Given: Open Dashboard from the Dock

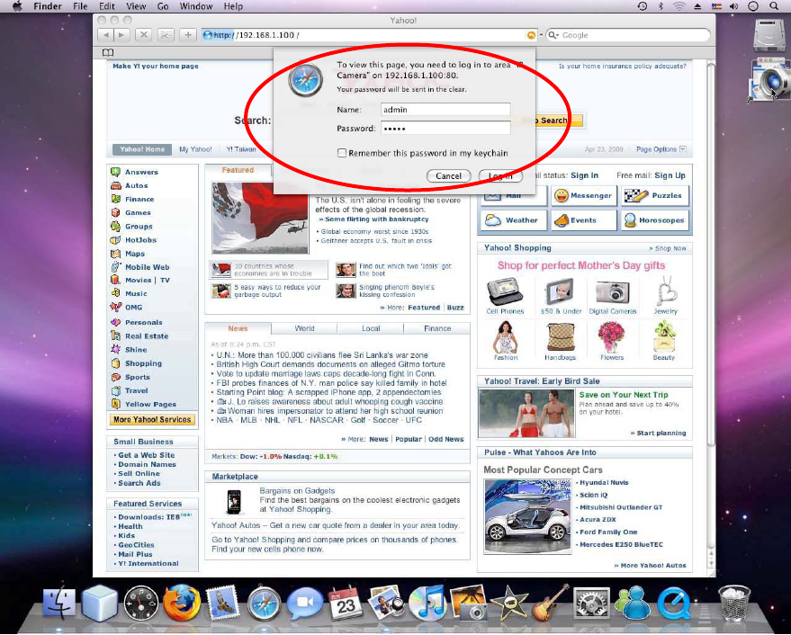Looking at the screenshot, I should 140,604.
